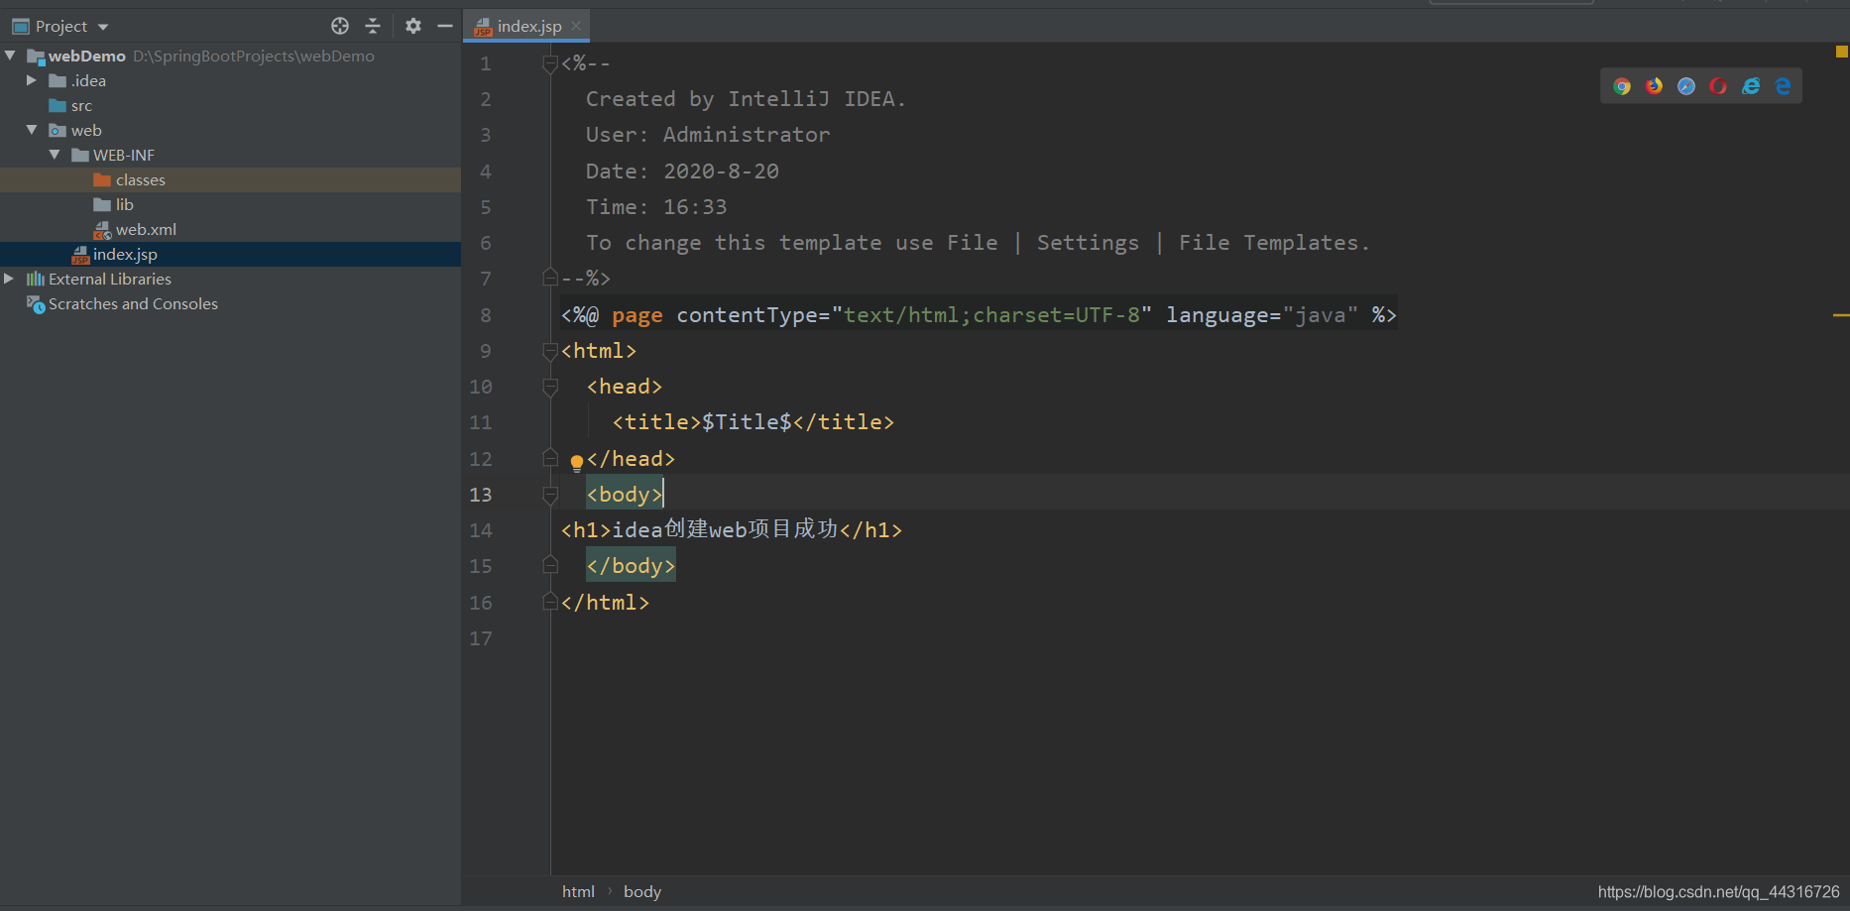Screen dimensions: 1850x911
Task: Collapse the webDemo project root
Action: [x=10, y=56]
